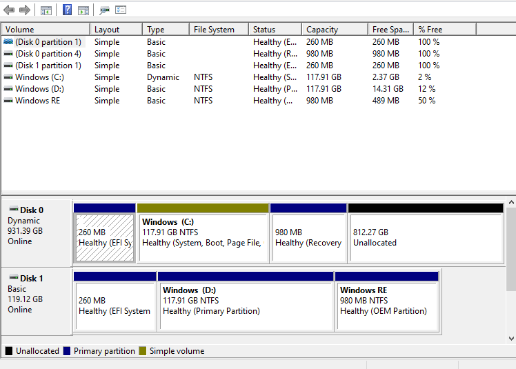Click the blue Primary partition legend swatch
This screenshot has height=369, width=516.
click(x=67, y=351)
